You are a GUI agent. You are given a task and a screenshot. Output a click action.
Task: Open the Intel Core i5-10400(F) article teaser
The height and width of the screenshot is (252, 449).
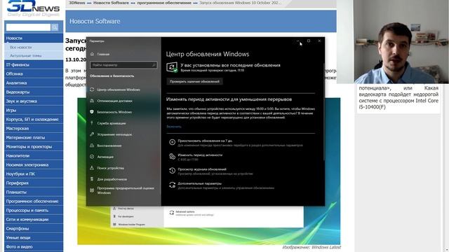(398, 97)
